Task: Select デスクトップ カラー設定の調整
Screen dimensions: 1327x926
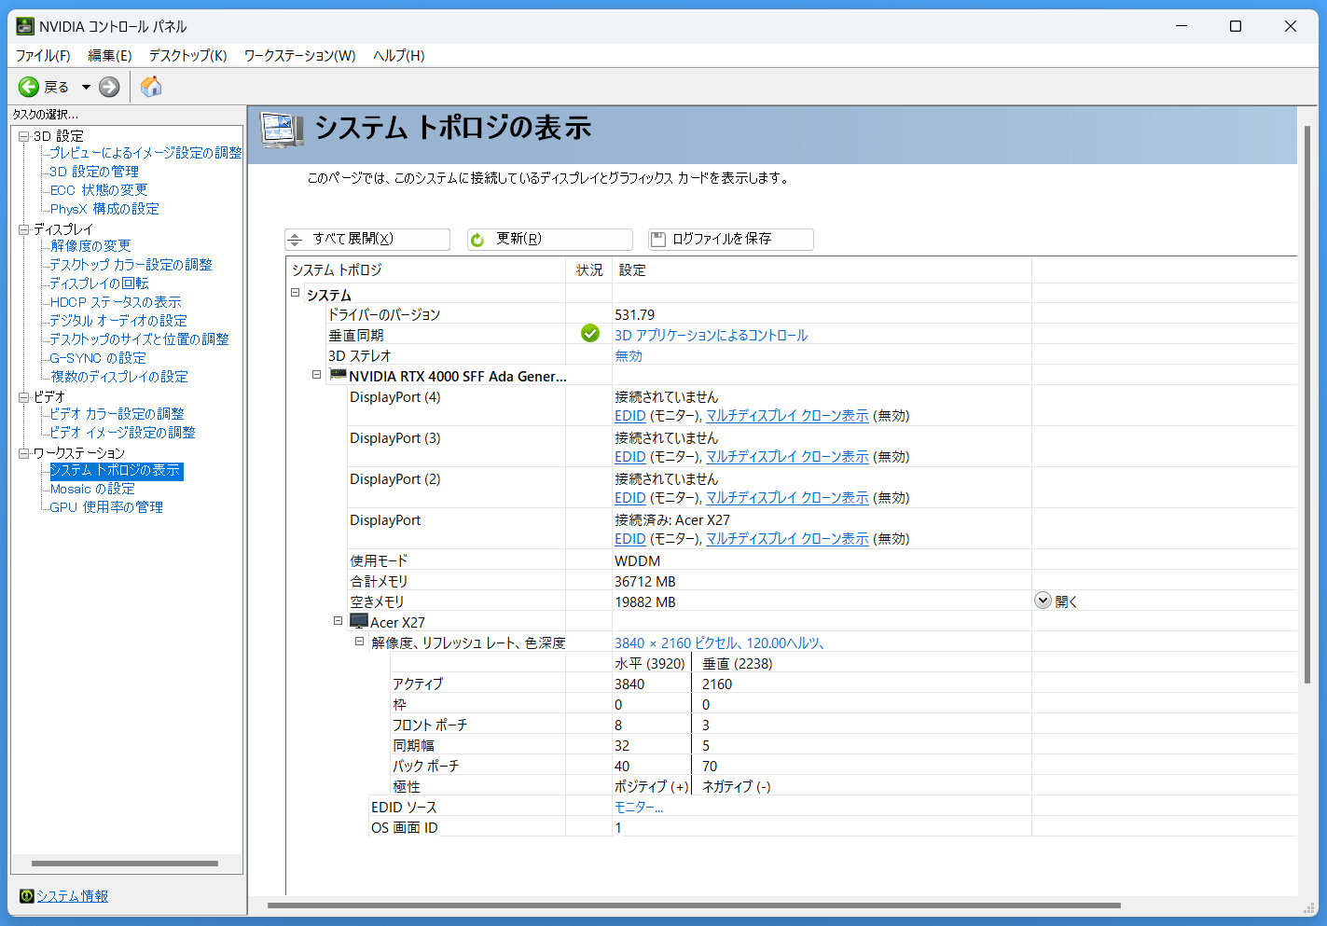Action: pyautogui.click(x=131, y=265)
